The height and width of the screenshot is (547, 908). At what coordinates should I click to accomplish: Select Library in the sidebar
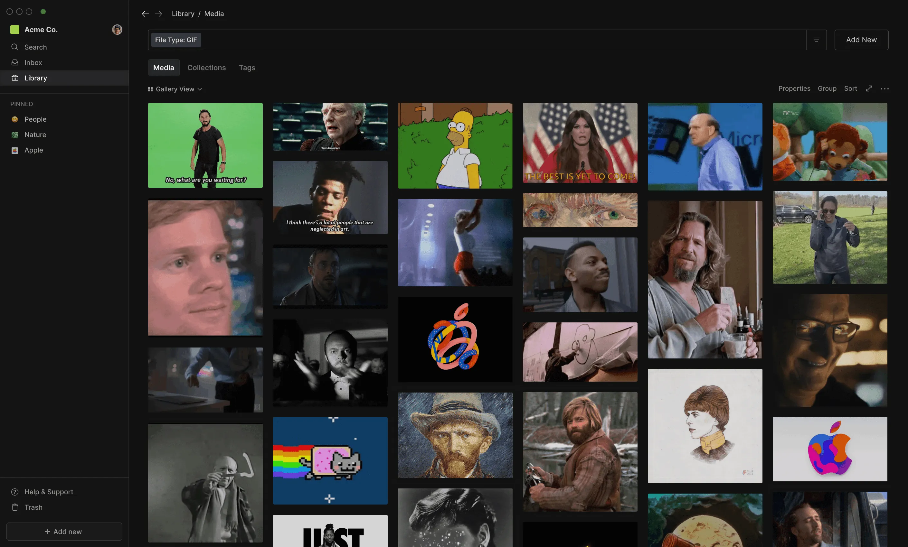click(64, 78)
